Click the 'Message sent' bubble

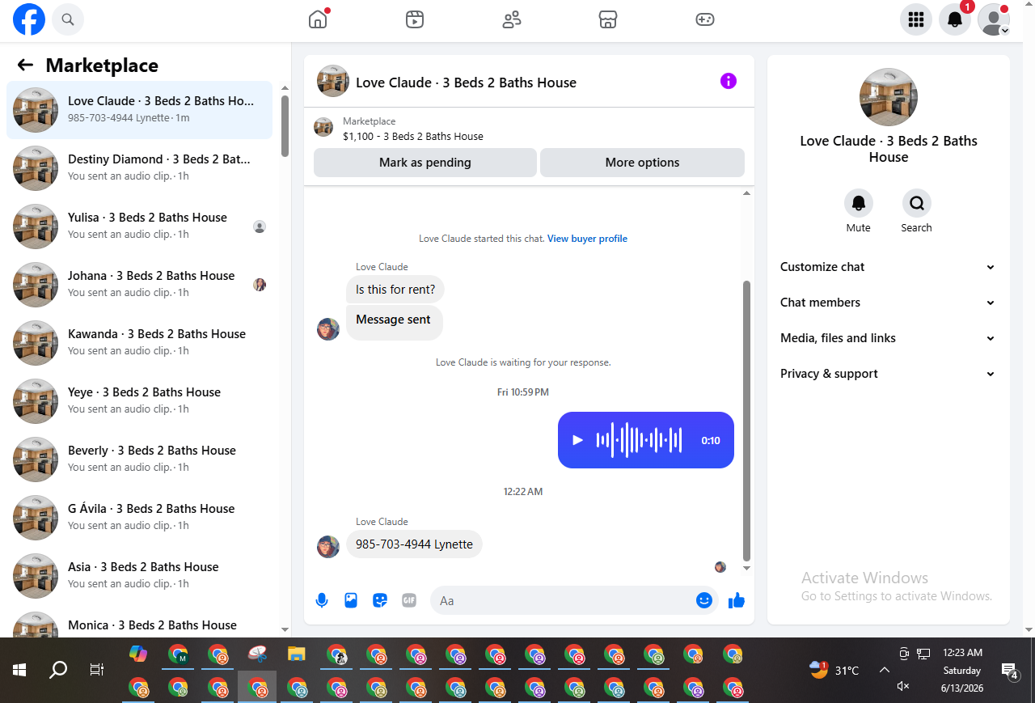[393, 321]
